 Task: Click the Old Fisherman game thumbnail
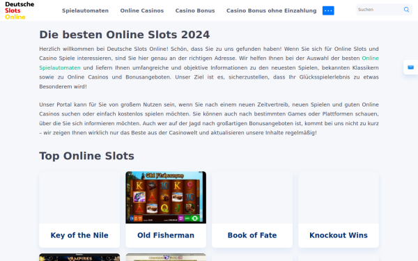[166, 198]
